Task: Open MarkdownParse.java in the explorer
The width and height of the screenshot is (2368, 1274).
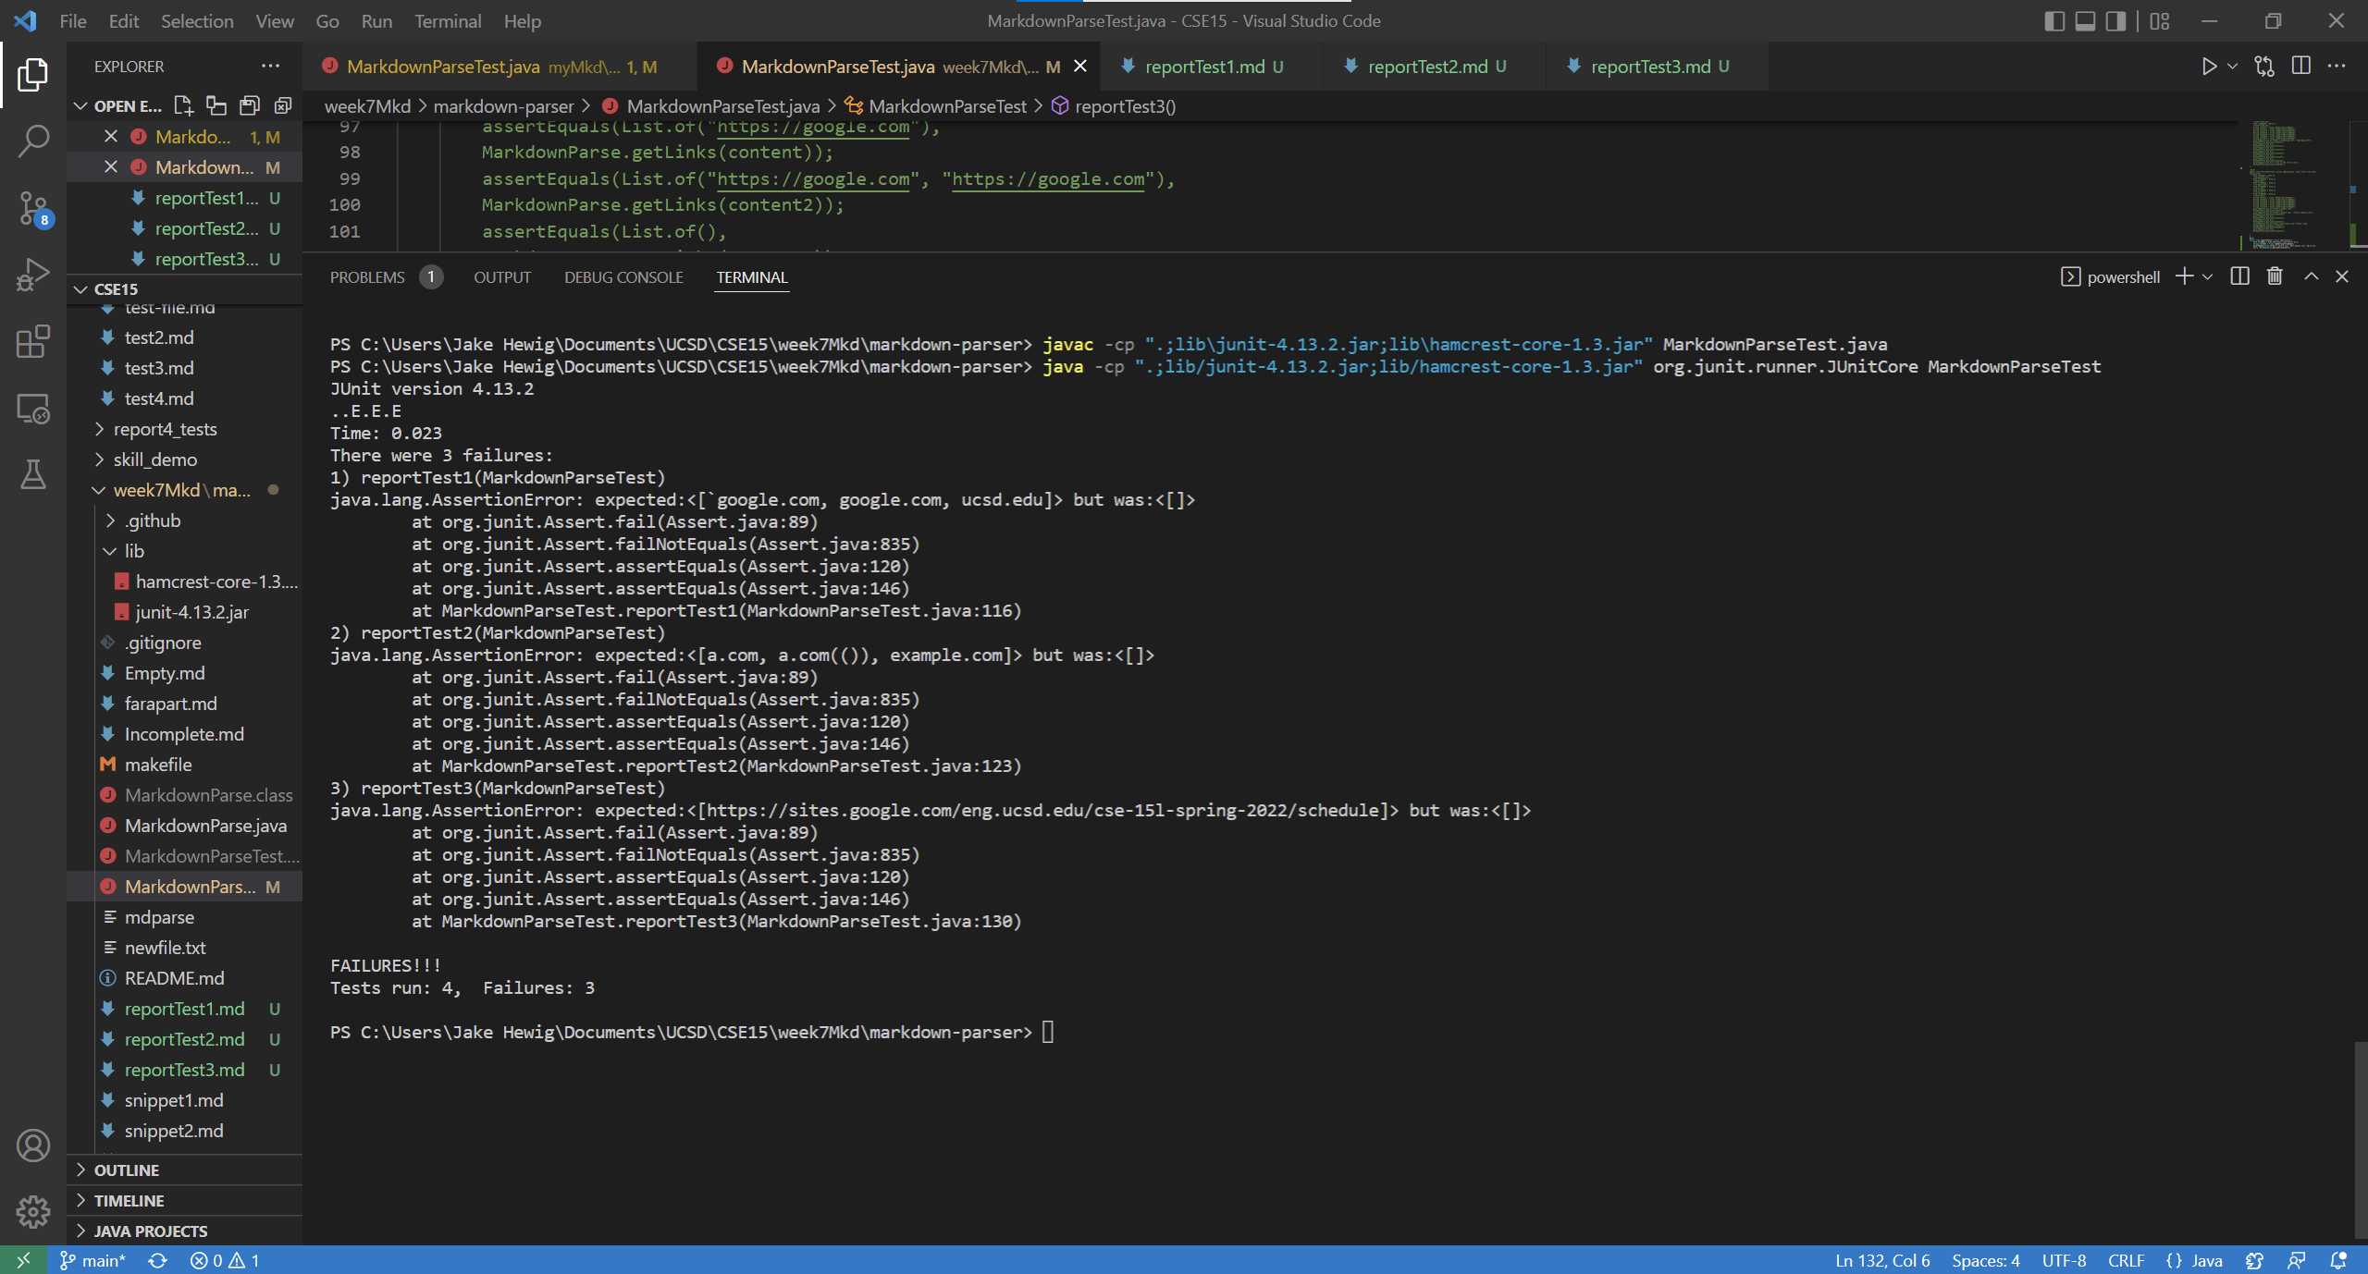Action: click(205, 826)
